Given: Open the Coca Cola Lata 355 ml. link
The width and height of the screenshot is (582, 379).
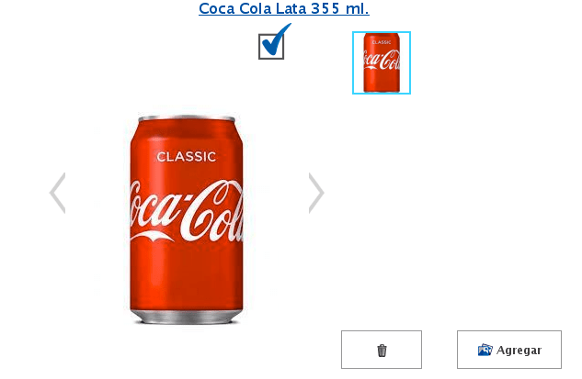Looking at the screenshot, I should [284, 8].
